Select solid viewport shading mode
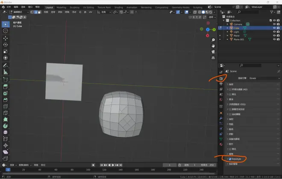 click(x=203, y=12)
